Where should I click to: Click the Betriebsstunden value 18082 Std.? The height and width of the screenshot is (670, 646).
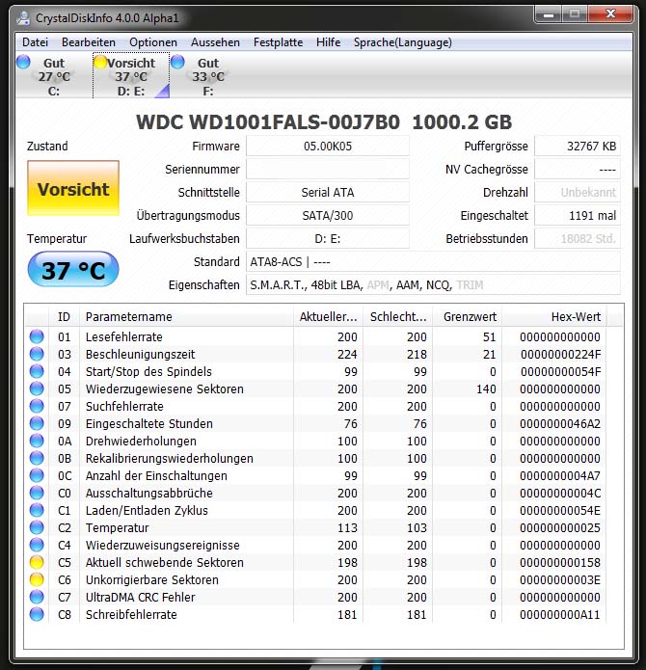[578, 238]
